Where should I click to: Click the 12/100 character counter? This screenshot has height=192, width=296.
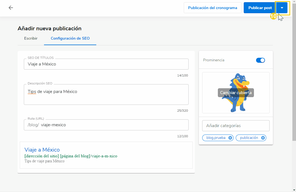point(183,136)
